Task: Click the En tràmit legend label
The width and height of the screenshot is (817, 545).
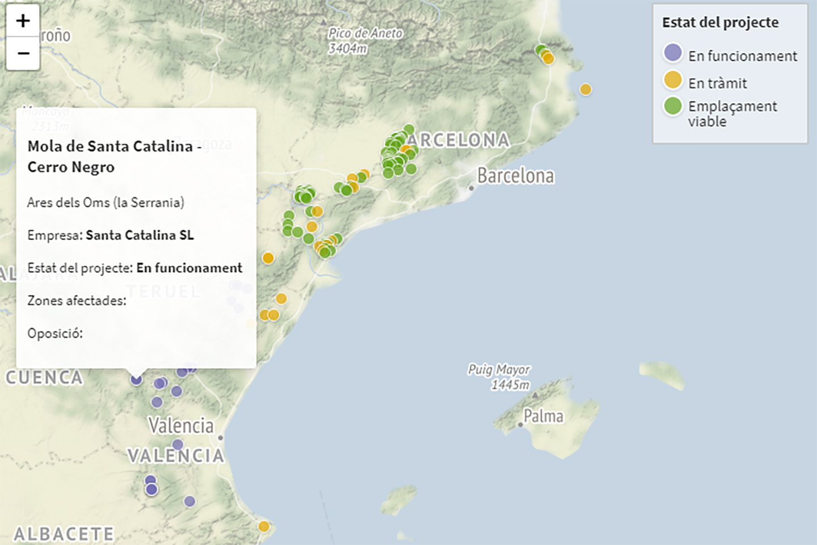Action: pos(717,83)
